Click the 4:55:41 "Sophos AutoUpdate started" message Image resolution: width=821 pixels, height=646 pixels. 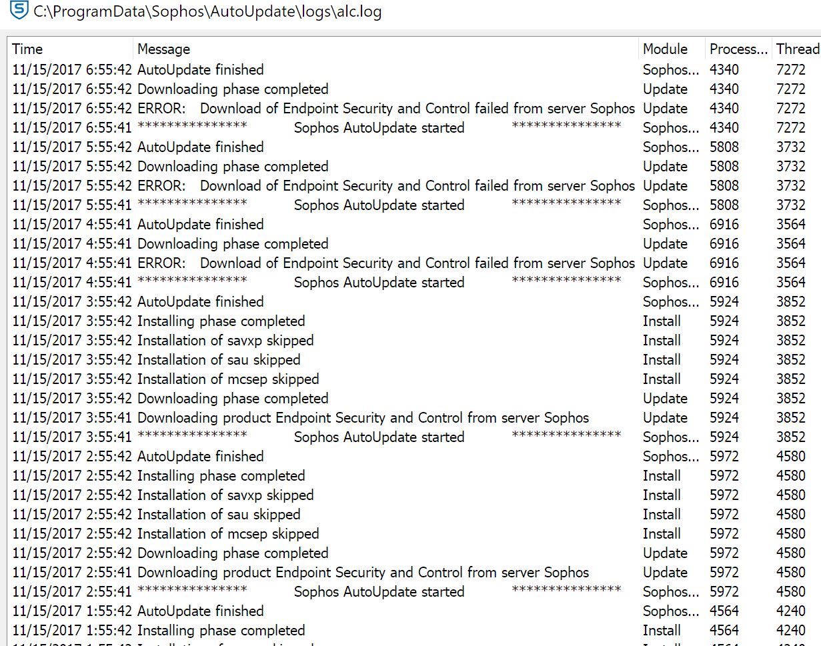pyautogui.click(x=379, y=282)
